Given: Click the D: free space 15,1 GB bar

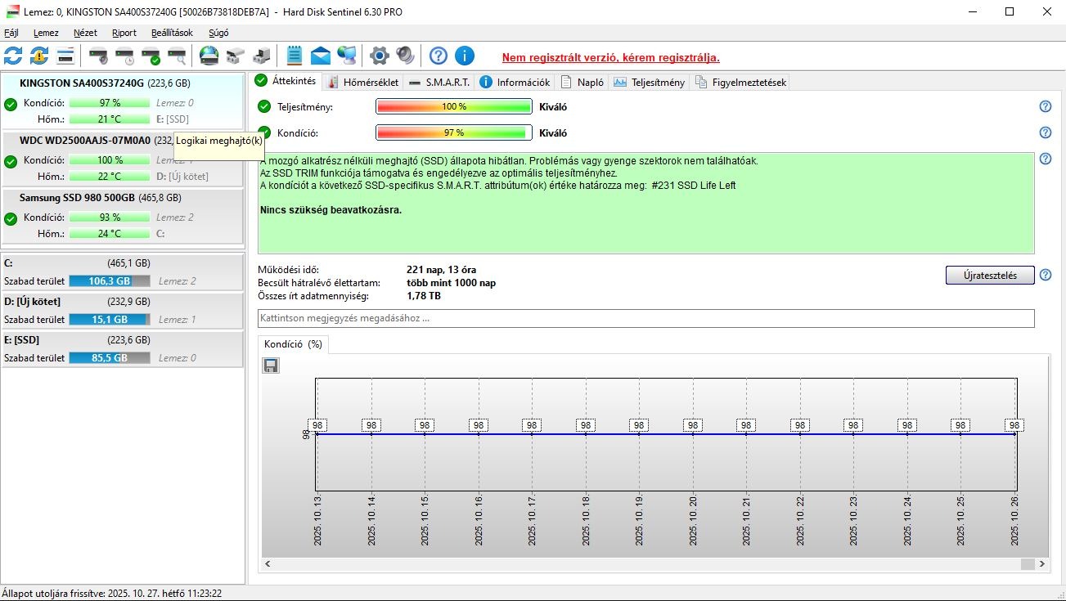Looking at the screenshot, I should (x=110, y=319).
